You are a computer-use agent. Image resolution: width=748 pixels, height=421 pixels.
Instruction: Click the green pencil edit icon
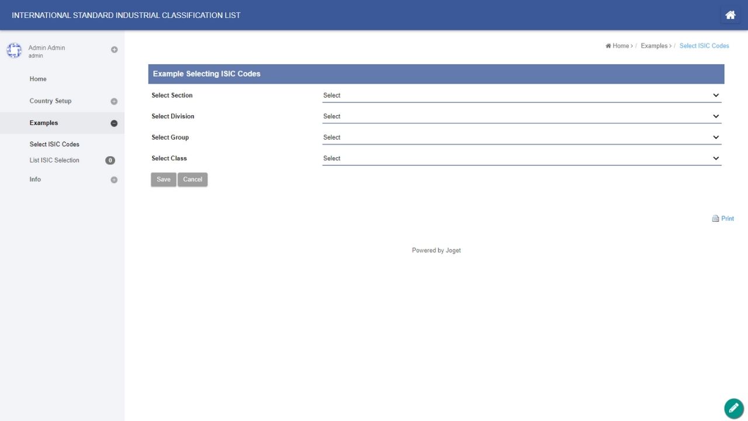coord(733,408)
